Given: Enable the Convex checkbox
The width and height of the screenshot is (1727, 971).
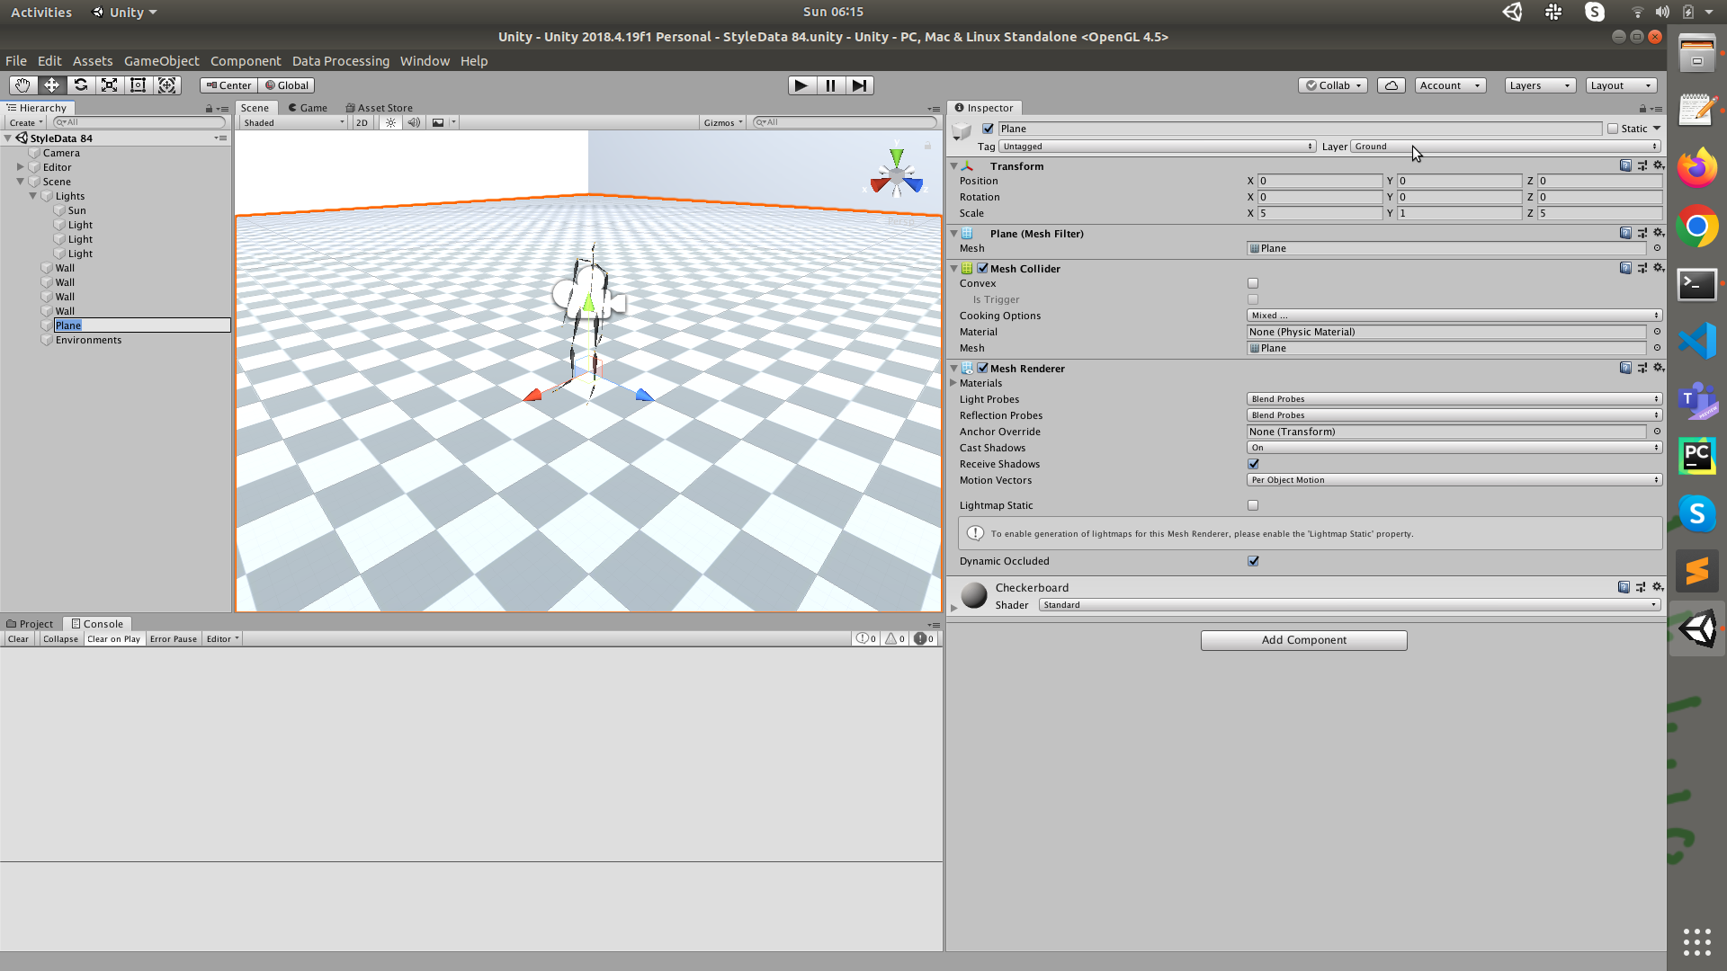Looking at the screenshot, I should coord(1253,283).
